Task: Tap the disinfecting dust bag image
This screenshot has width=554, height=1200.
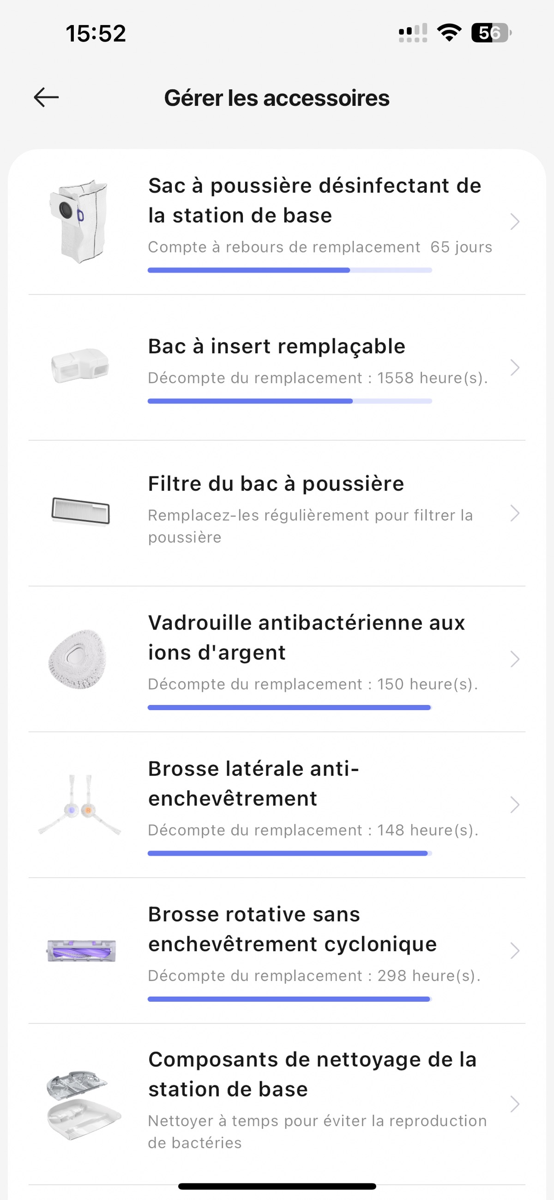Action: coord(79,221)
